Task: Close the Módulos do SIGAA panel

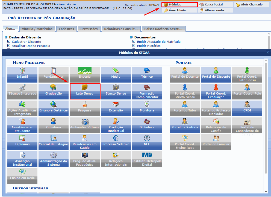Action: coord(268,52)
